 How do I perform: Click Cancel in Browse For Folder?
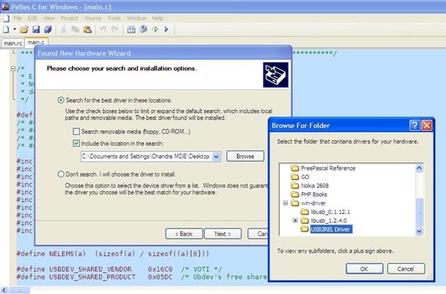point(406,269)
